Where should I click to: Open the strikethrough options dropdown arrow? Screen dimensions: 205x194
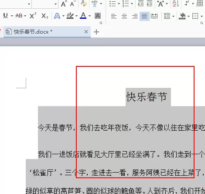(x=25, y=16)
